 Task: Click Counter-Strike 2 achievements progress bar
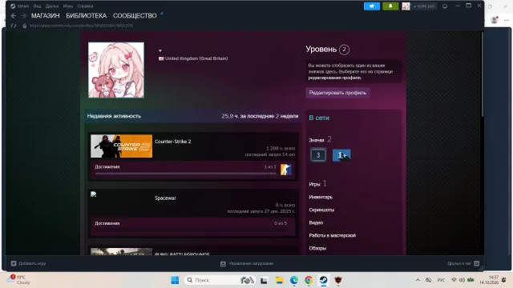click(x=185, y=174)
